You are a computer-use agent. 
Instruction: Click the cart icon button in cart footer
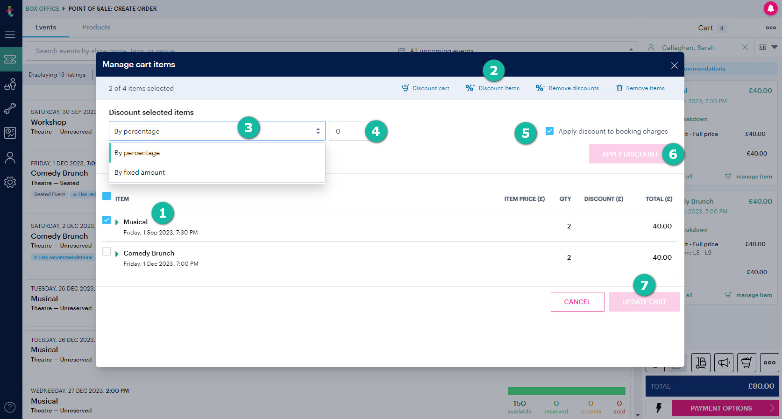point(746,362)
